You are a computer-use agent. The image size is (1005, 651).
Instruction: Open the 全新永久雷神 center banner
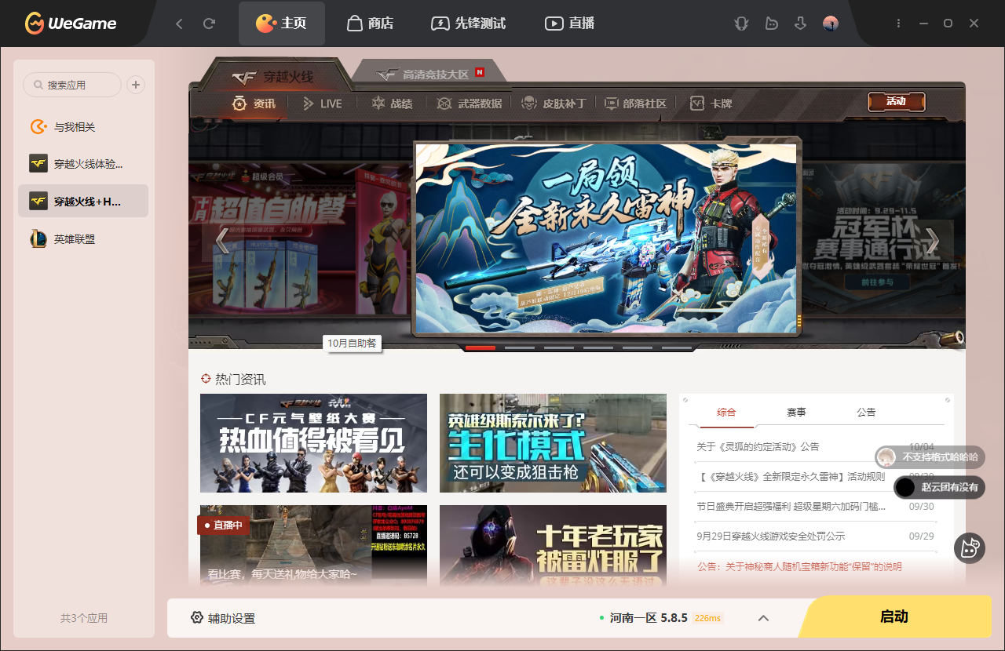coord(606,238)
